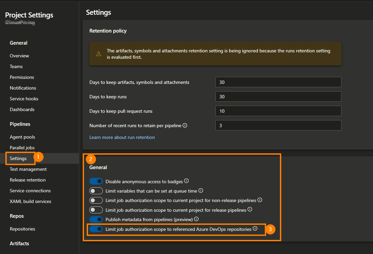The image size is (373, 254).
Task: Click info icon for queue time variables
Action: pyautogui.click(x=201, y=190)
